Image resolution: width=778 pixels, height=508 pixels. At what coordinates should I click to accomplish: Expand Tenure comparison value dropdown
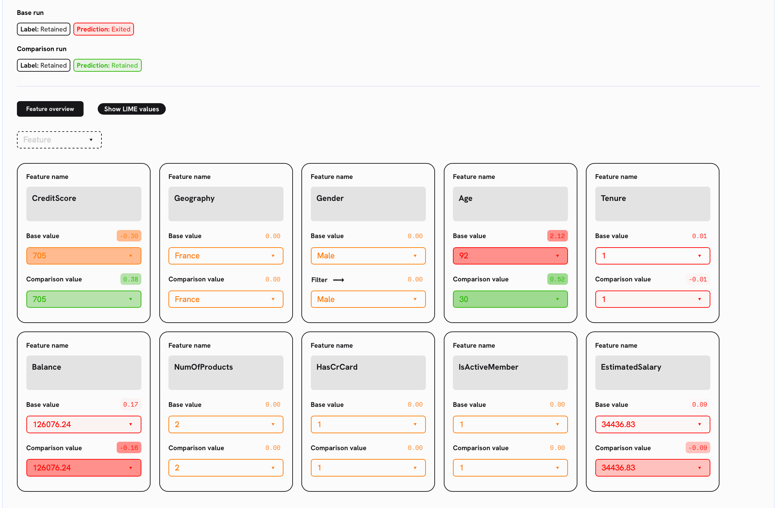[x=653, y=299]
